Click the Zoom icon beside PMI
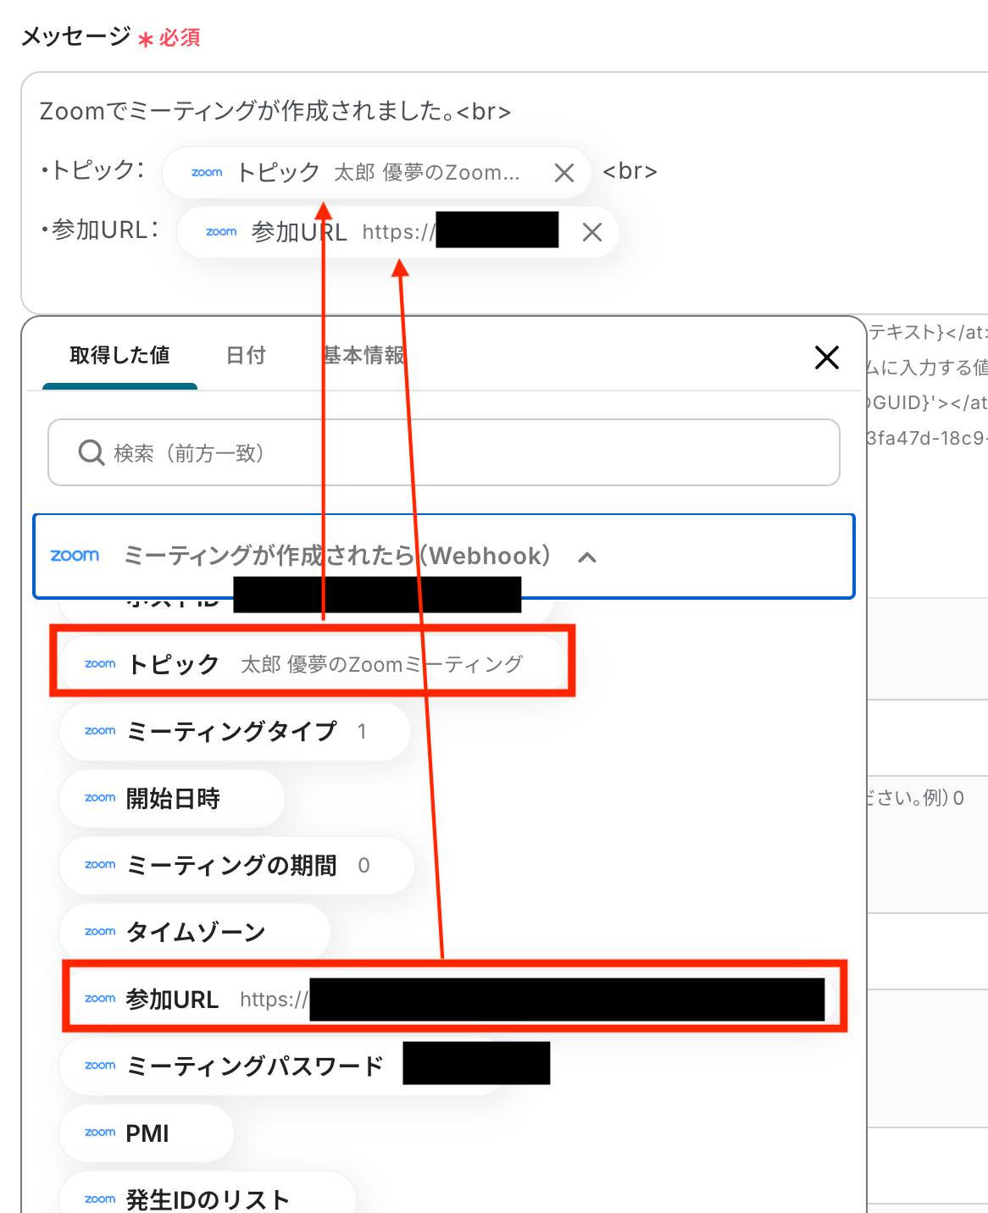The image size is (988, 1213). pyautogui.click(x=100, y=1133)
